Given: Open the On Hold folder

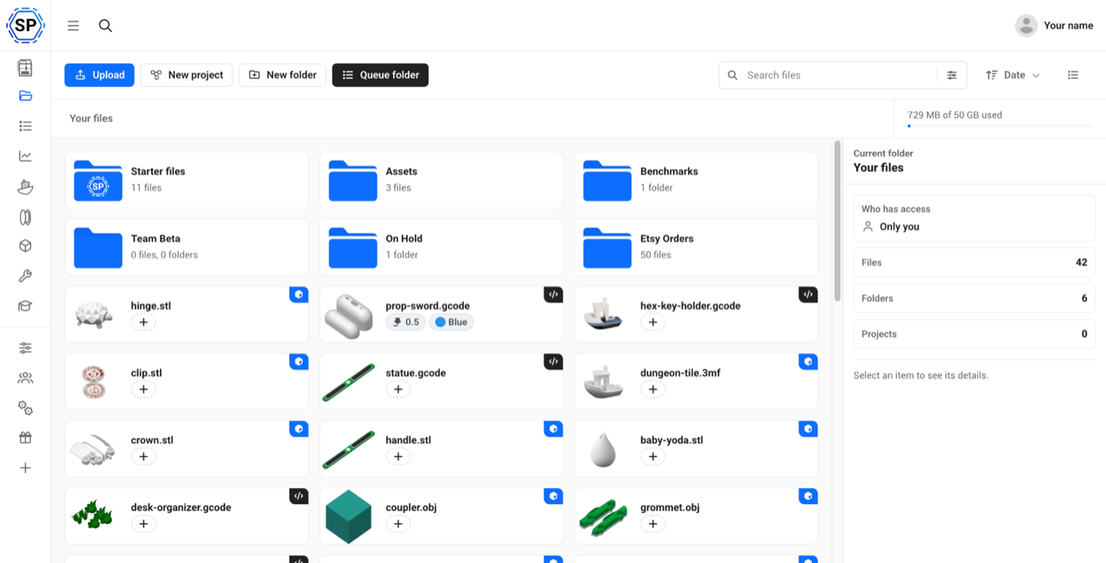Looking at the screenshot, I should pyautogui.click(x=442, y=247).
